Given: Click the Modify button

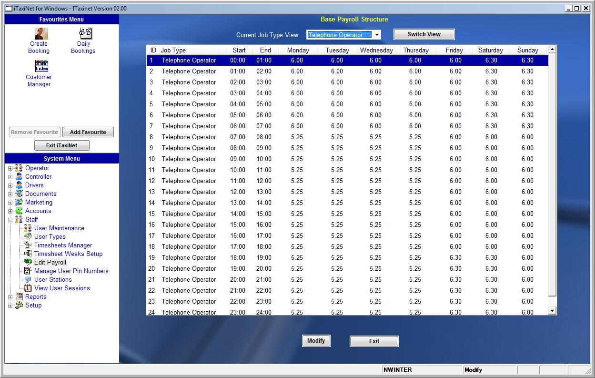Looking at the screenshot, I should click(x=316, y=341).
